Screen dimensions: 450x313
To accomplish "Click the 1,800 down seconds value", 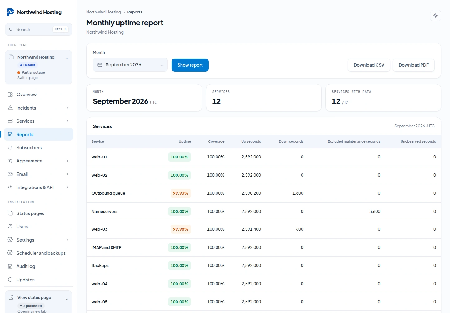I will 298,193.
